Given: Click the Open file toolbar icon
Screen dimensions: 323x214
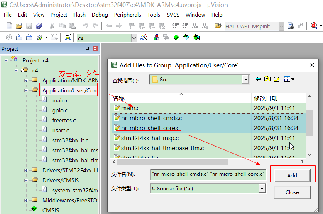Looking at the screenshot, I should [x=19, y=26].
